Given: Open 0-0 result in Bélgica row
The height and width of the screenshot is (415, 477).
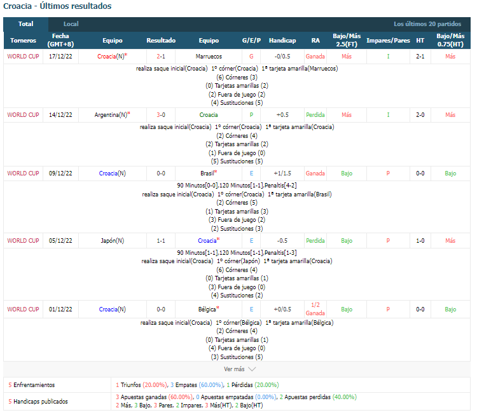Looking at the screenshot, I should click(161, 310).
